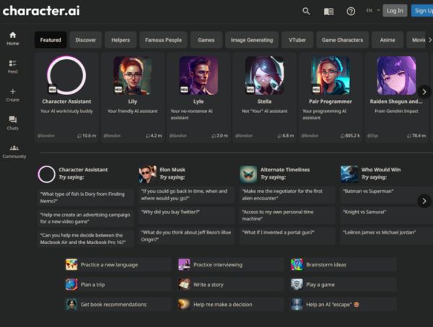Open Chats from the sidebar

point(13,122)
